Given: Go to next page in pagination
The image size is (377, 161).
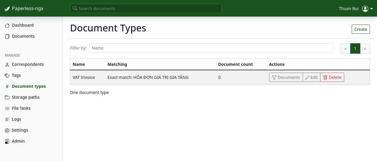Looking at the screenshot, I should (x=365, y=49).
